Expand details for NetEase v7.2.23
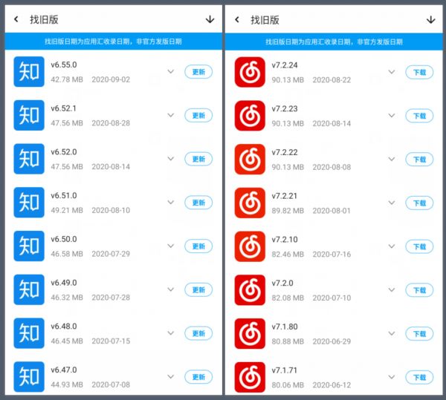 392,116
